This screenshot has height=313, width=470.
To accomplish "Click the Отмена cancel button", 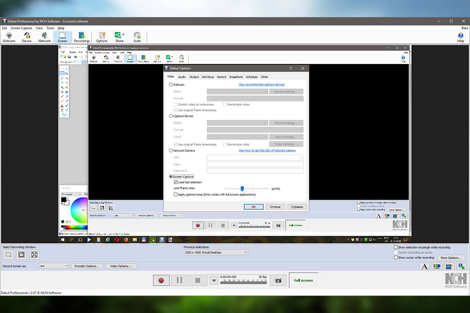I will coord(275,207).
